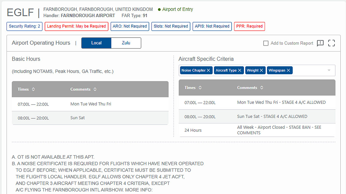Viewport: 346px width, 194px height.
Task: Sort Aircraft Specific Times column
Action: [200, 88]
